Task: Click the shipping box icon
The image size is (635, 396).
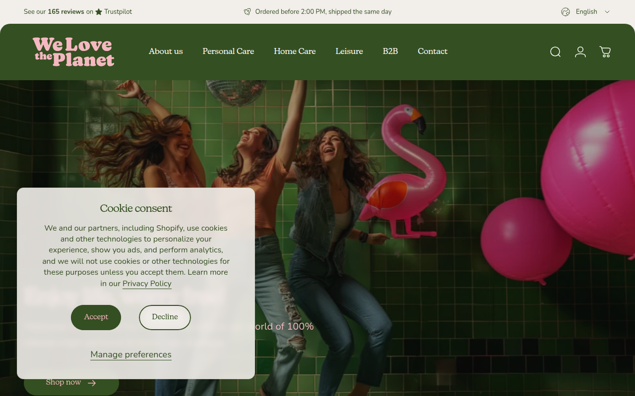Action: 248,12
